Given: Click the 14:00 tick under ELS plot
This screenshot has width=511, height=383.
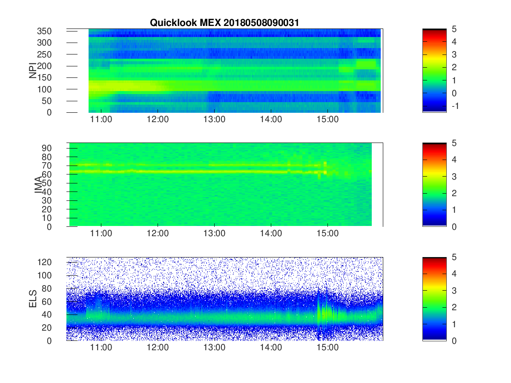Looking at the screenshot, I should (x=271, y=348).
